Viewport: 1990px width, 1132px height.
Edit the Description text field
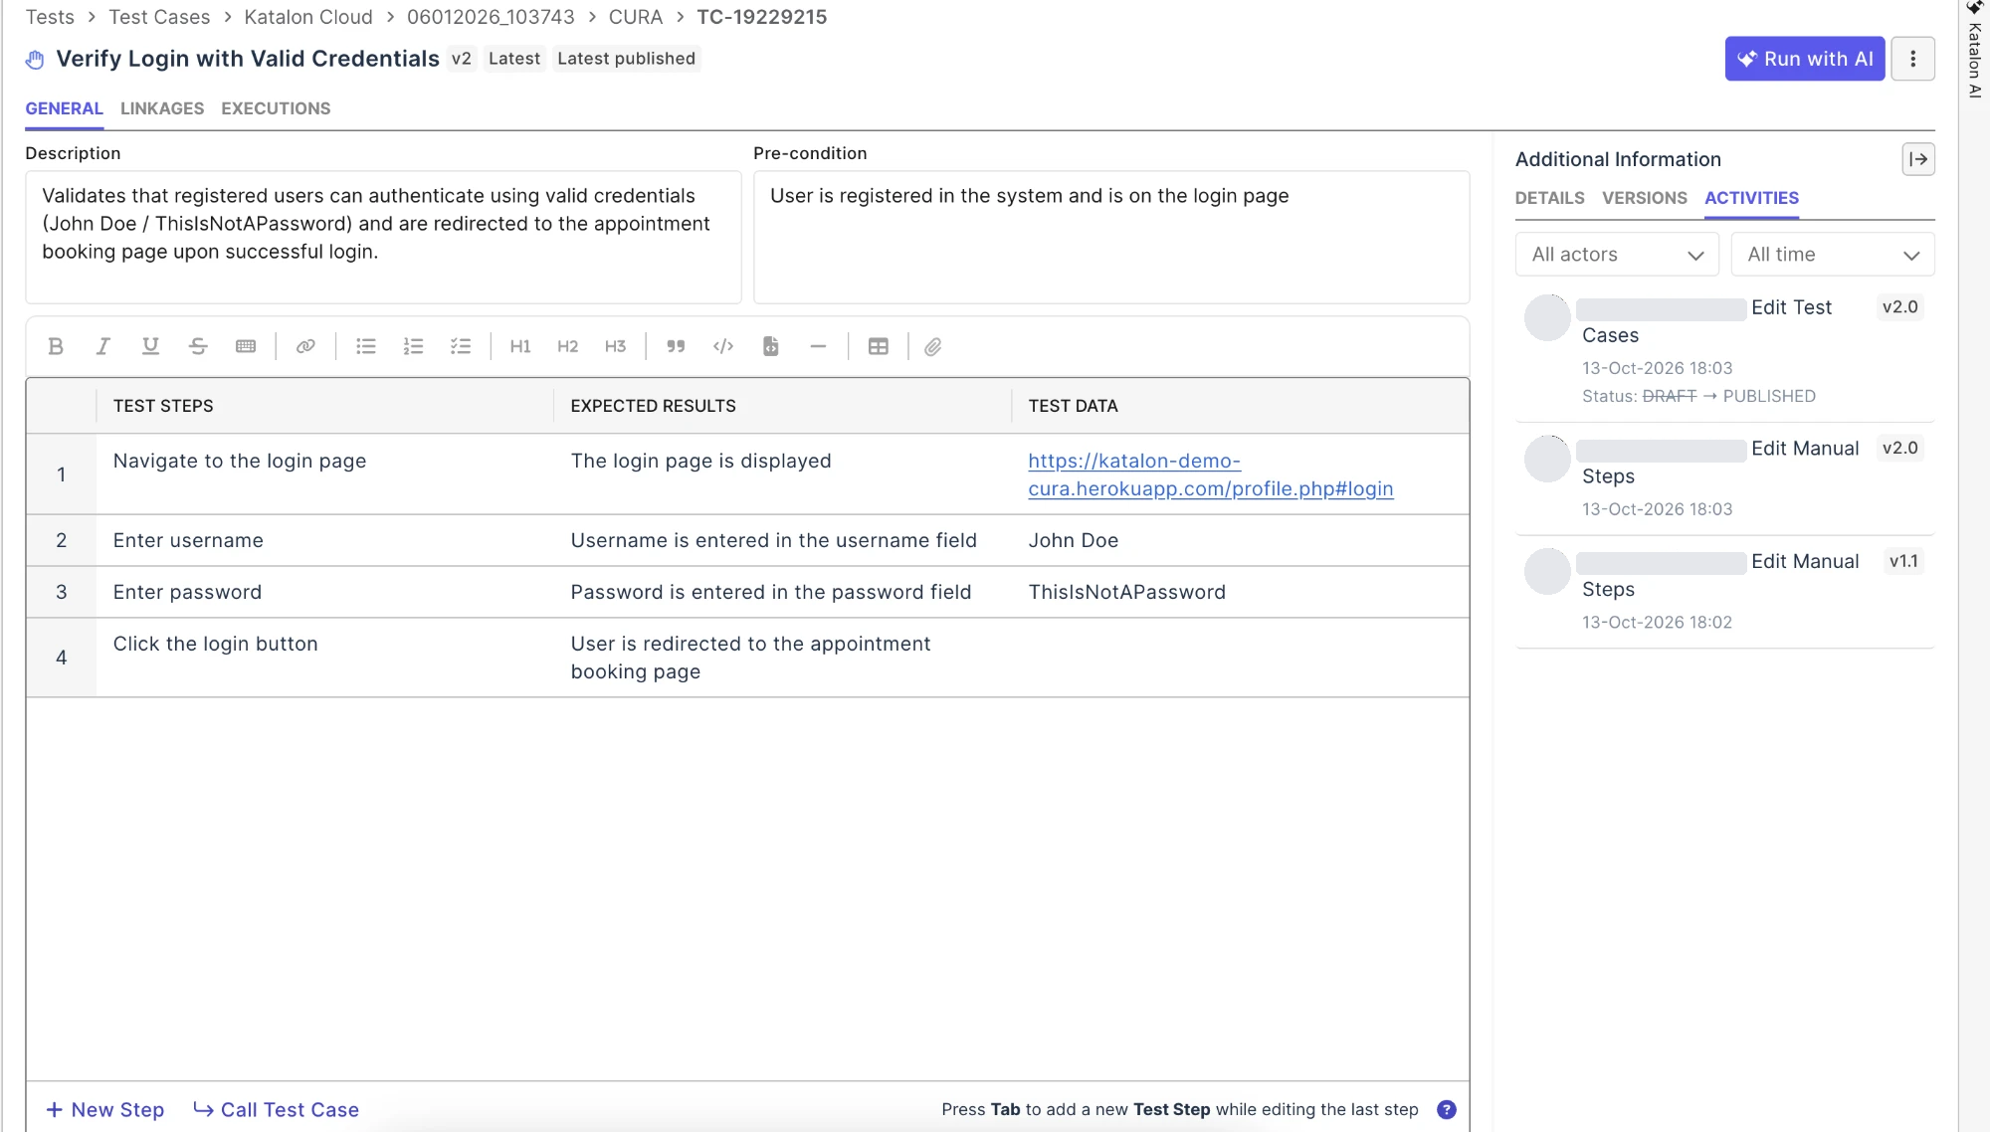pyautogui.click(x=383, y=237)
